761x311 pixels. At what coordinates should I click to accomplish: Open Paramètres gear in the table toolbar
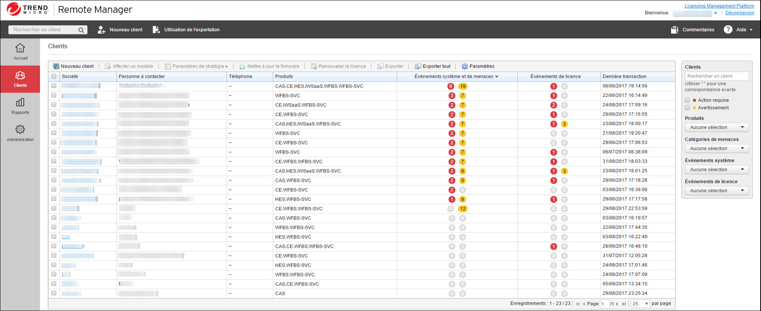pos(465,66)
